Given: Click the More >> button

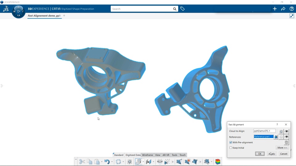Looking at the screenshot, I should pos(282,148).
